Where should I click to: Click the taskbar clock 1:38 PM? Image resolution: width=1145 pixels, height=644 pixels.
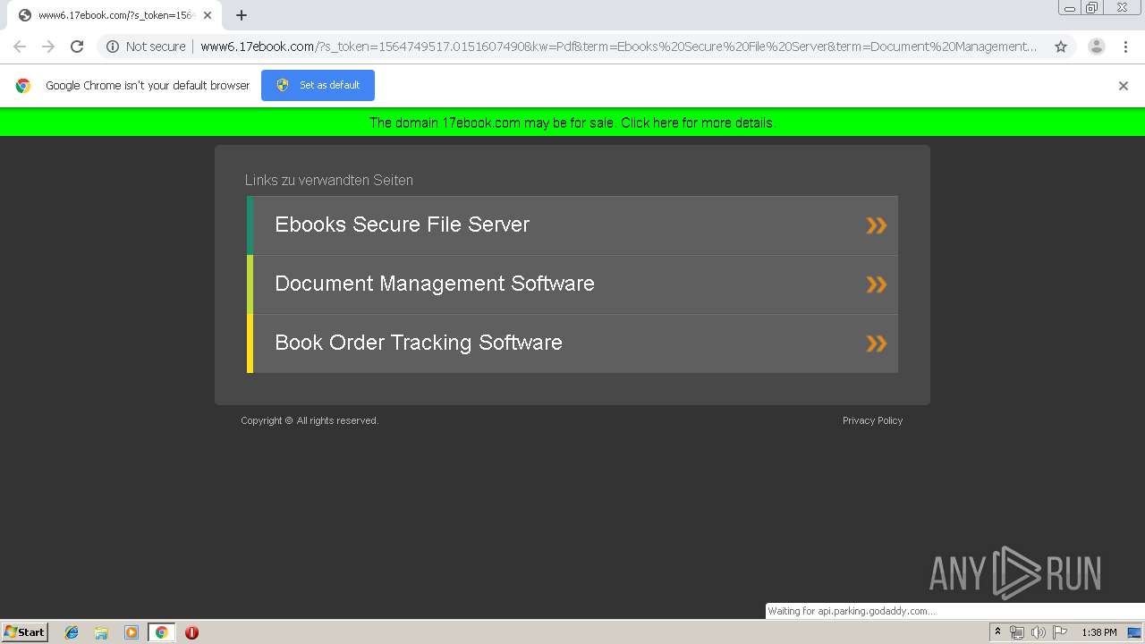[x=1099, y=632]
